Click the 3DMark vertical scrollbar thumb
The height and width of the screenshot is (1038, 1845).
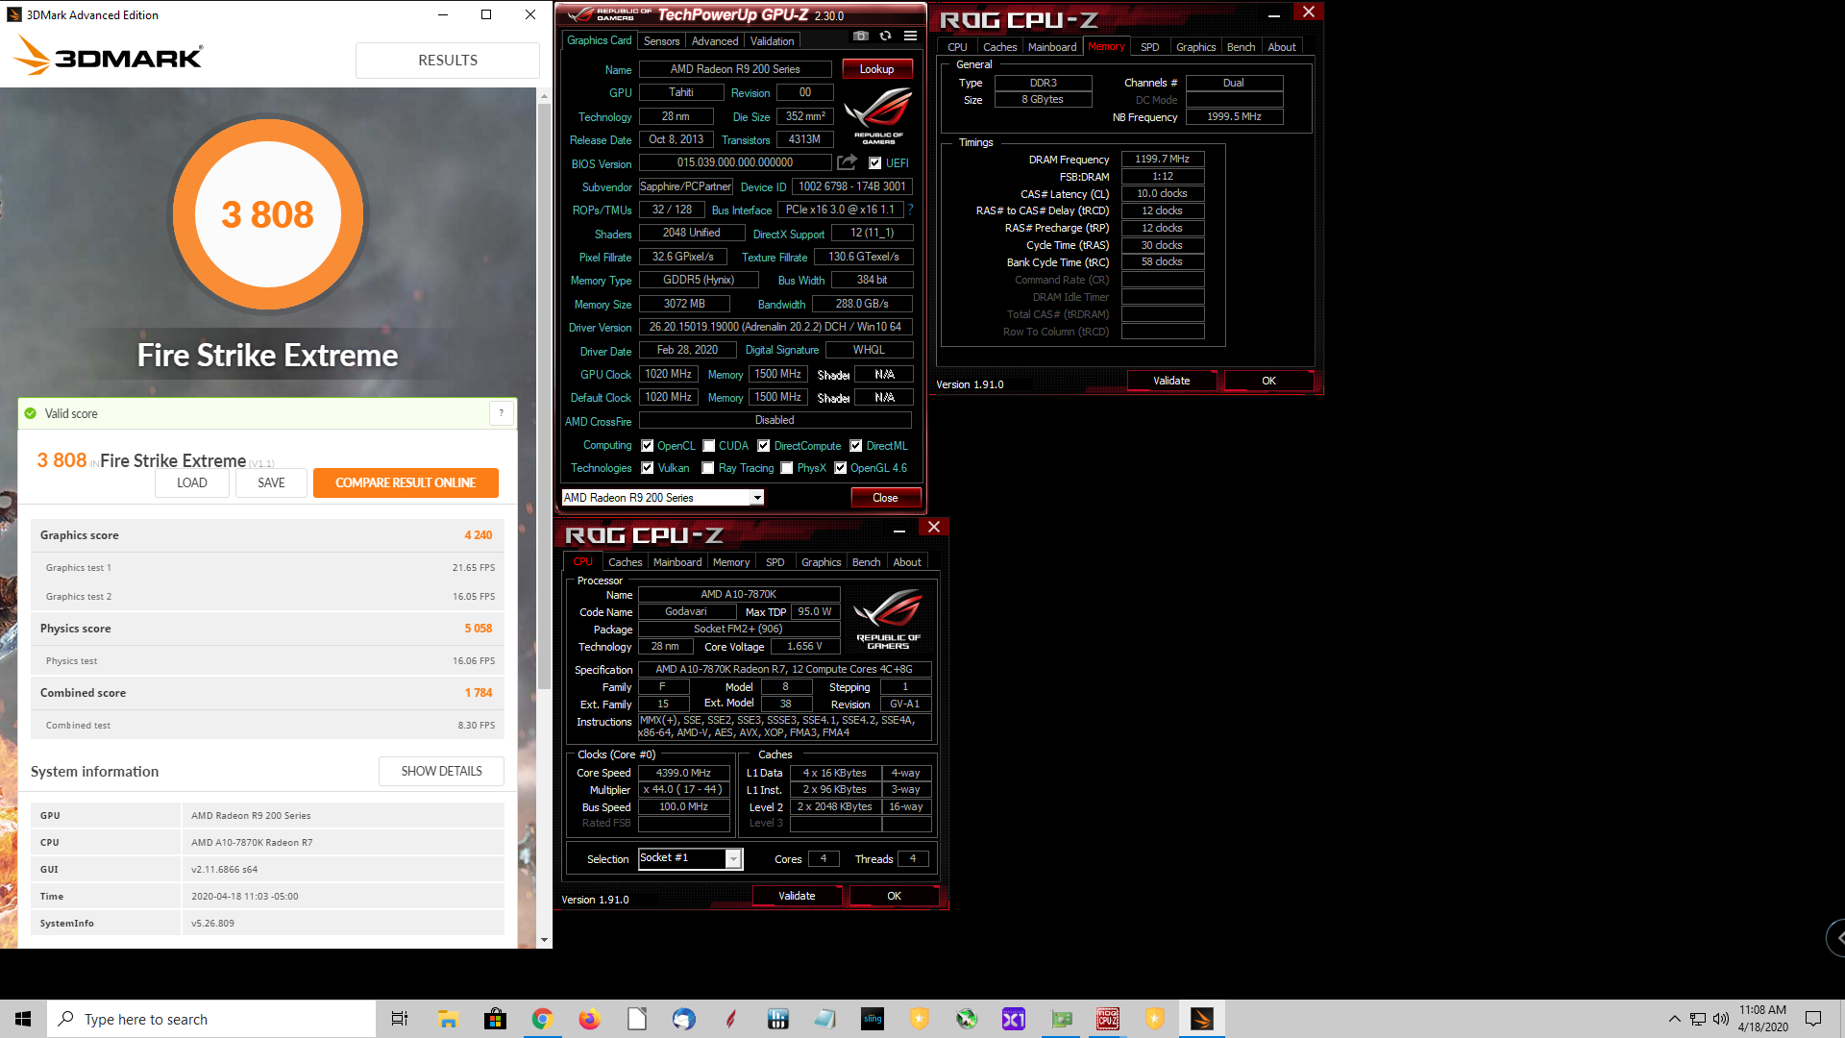click(544, 394)
